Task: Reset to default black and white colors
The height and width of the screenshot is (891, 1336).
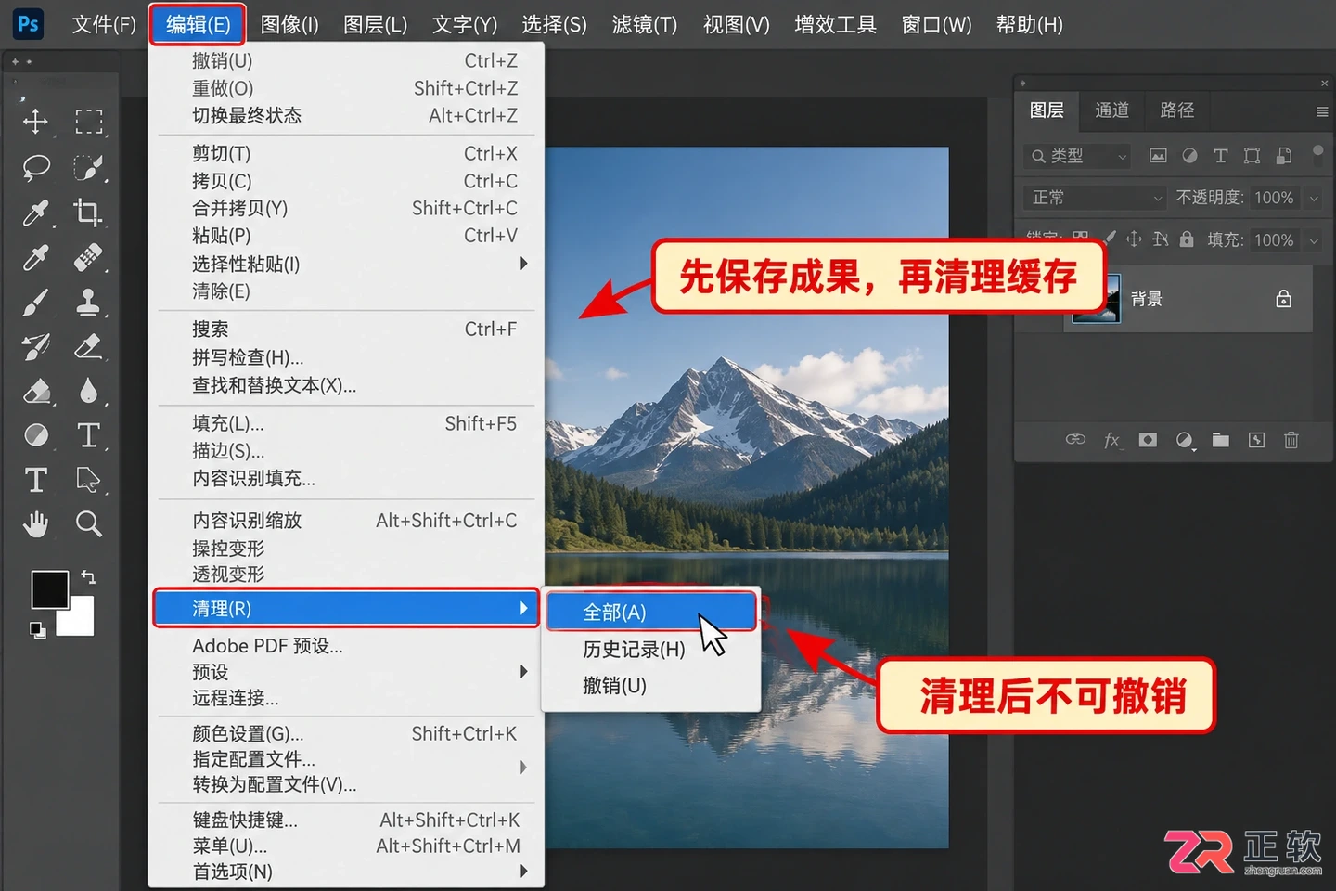Action: 37,630
